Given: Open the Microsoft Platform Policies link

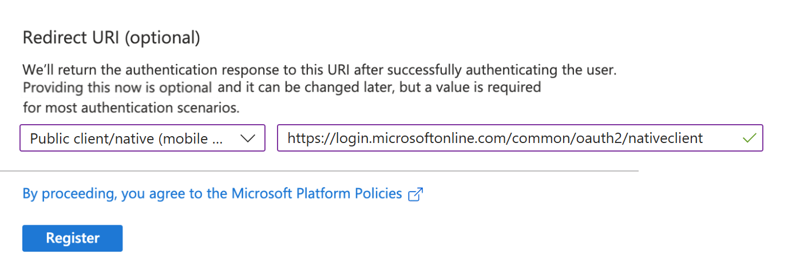Looking at the screenshot, I should [x=316, y=193].
